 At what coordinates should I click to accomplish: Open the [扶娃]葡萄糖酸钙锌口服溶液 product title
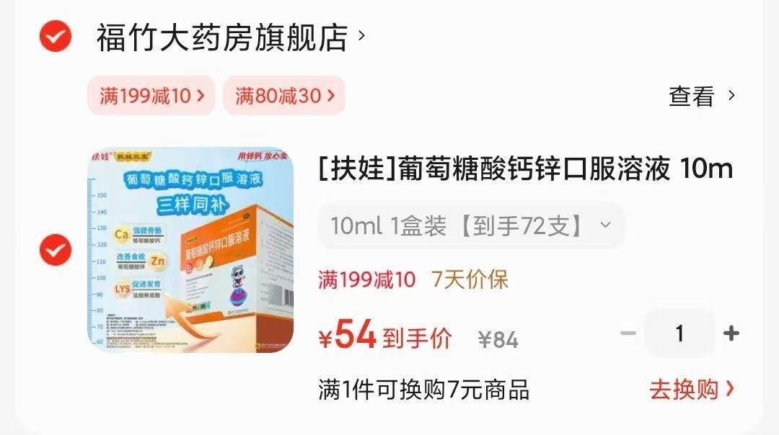(x=526, y=169)
